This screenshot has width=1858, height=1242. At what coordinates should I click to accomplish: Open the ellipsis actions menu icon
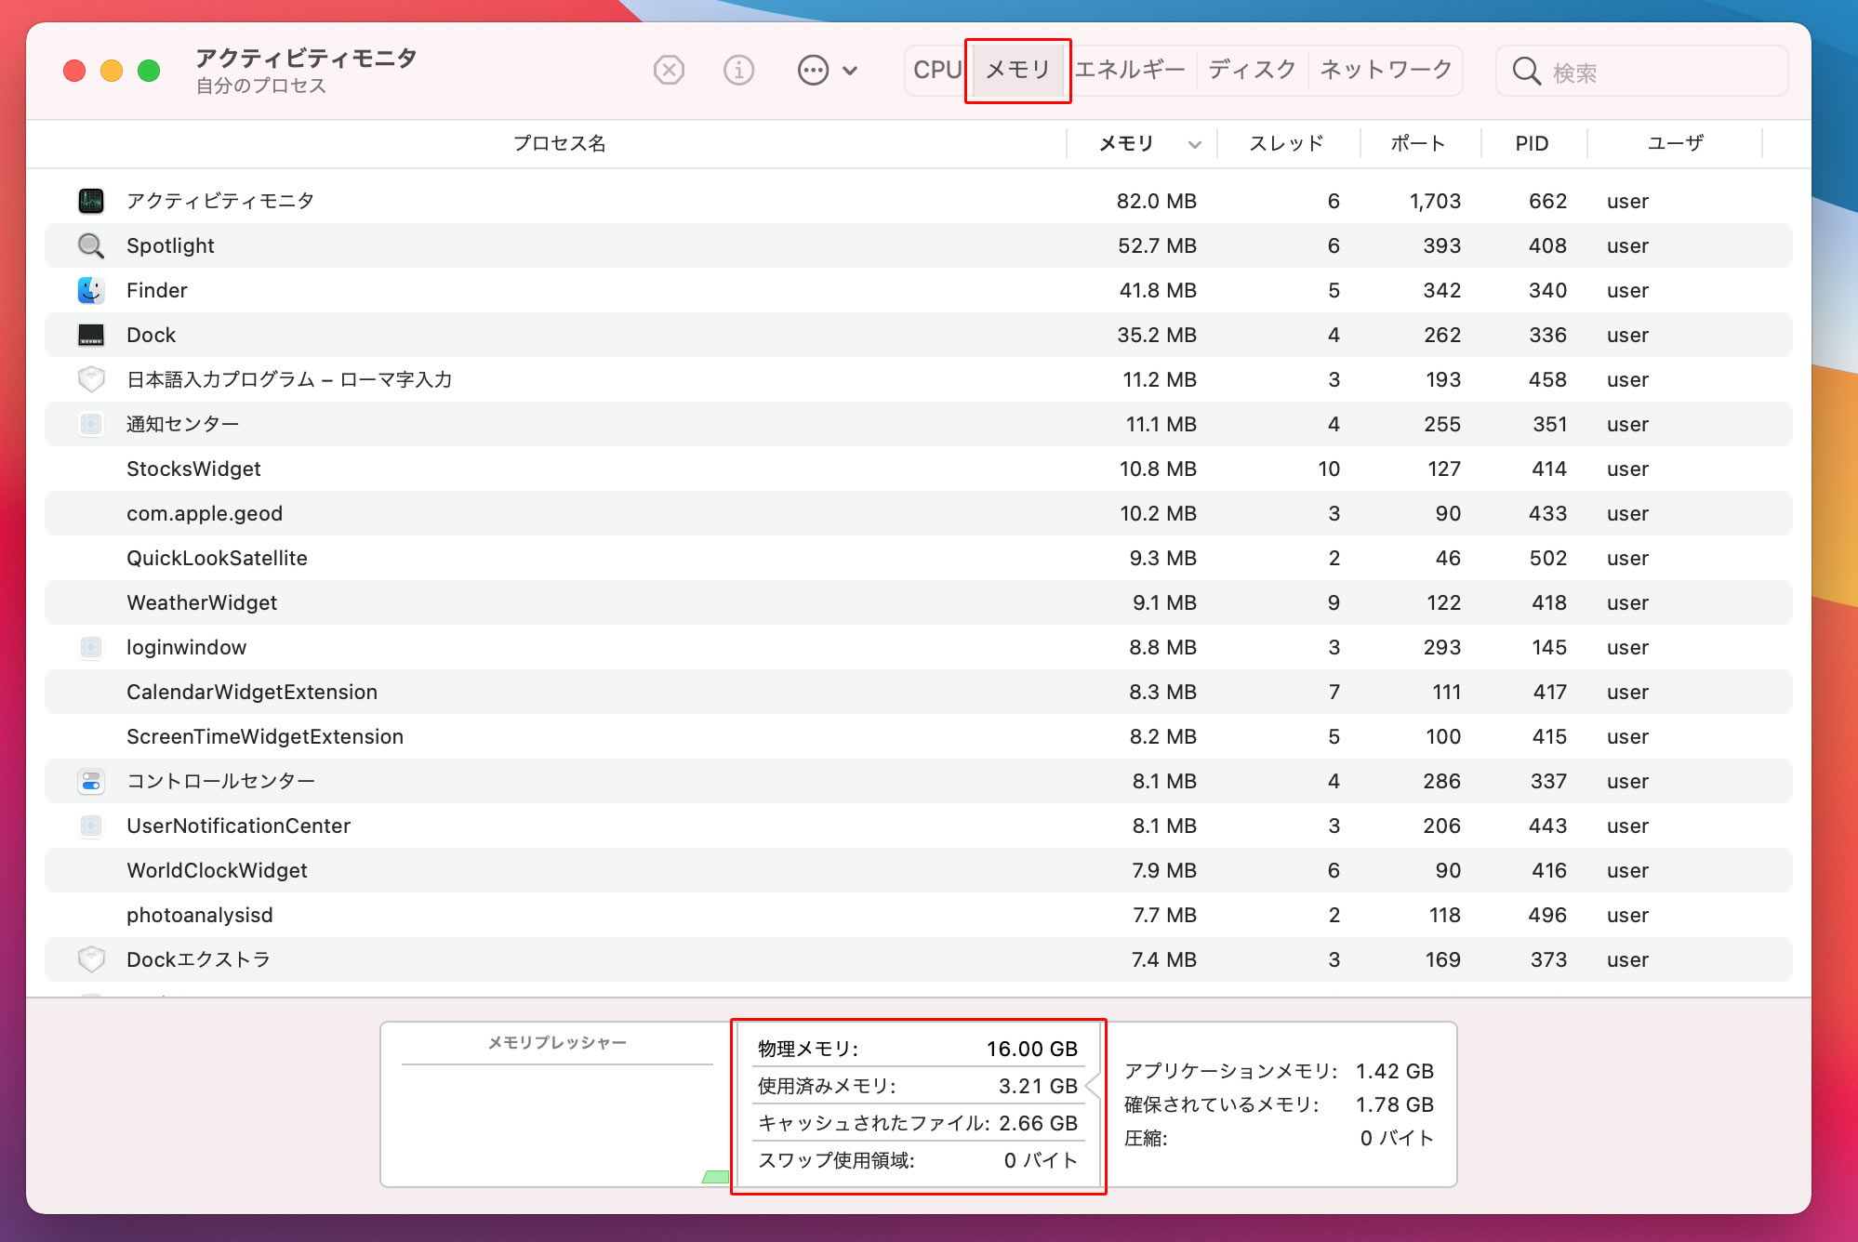(813, 70)
